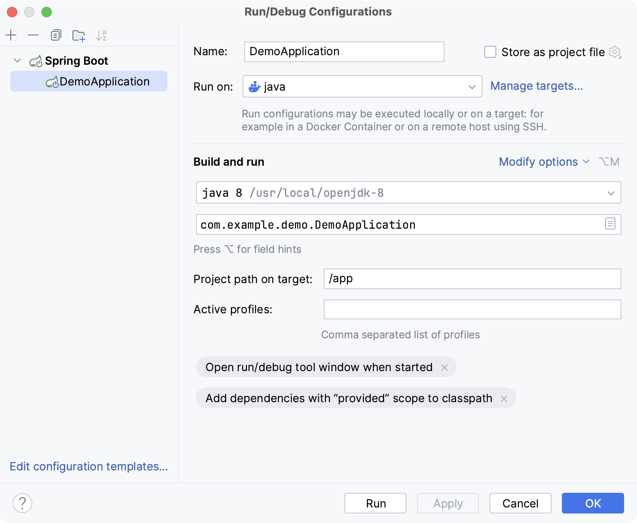Open the java 8 JDK dropdown
The height and width of the screenshot is (523, 637).
(611, 192)
